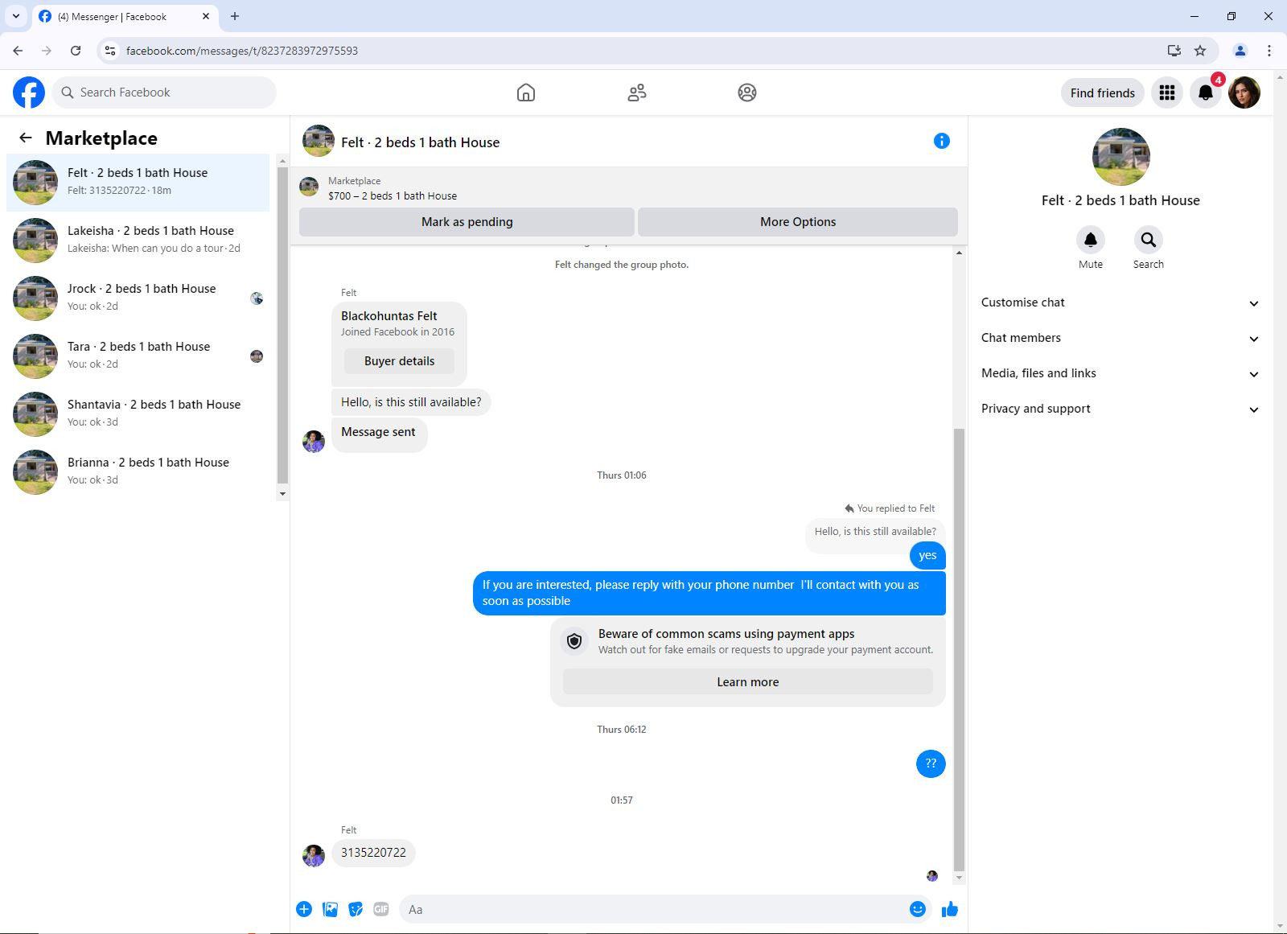Open the More Options menu
Image resolution: width=1287 pixels, height=934 pixels.
(x=798, y=222)
